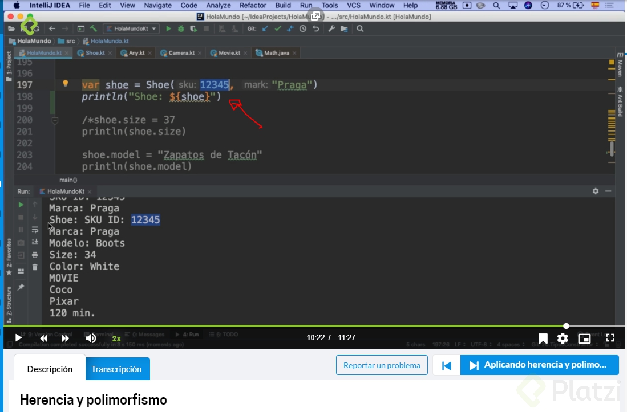Click the Scroll to end icon in Run console

pos(35,242)
